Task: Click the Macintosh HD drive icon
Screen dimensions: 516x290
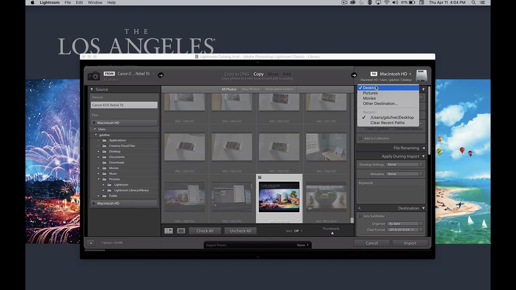Action: pyautogui.click(x=421, y=75)
